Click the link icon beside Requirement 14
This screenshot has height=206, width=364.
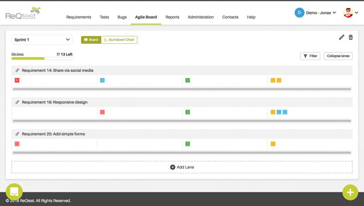tap(17, 70)
